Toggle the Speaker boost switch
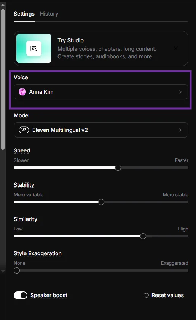This screenshot has width=196, height=320. click(x=21, y=295)
